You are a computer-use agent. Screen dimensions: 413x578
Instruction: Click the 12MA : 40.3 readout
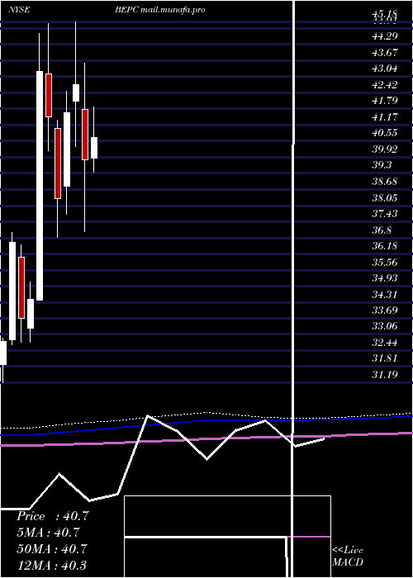[51, 565]
